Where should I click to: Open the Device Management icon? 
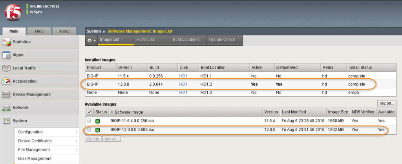6,94
